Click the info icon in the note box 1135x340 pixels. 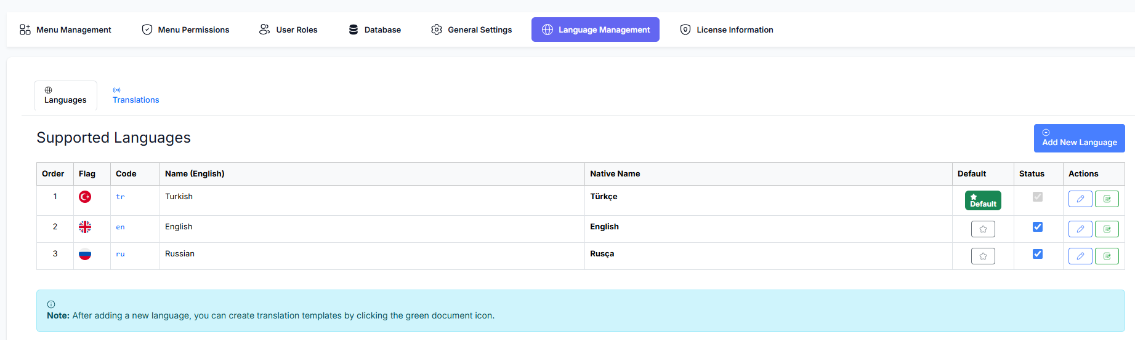tap(51, 304)
